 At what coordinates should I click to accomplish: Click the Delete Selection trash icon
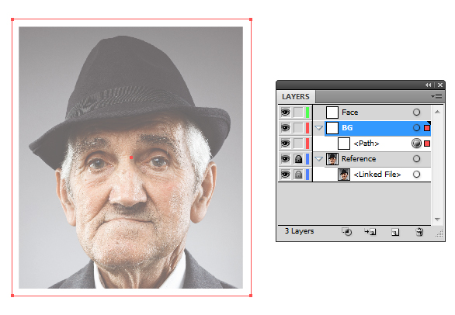click(419, 232)
